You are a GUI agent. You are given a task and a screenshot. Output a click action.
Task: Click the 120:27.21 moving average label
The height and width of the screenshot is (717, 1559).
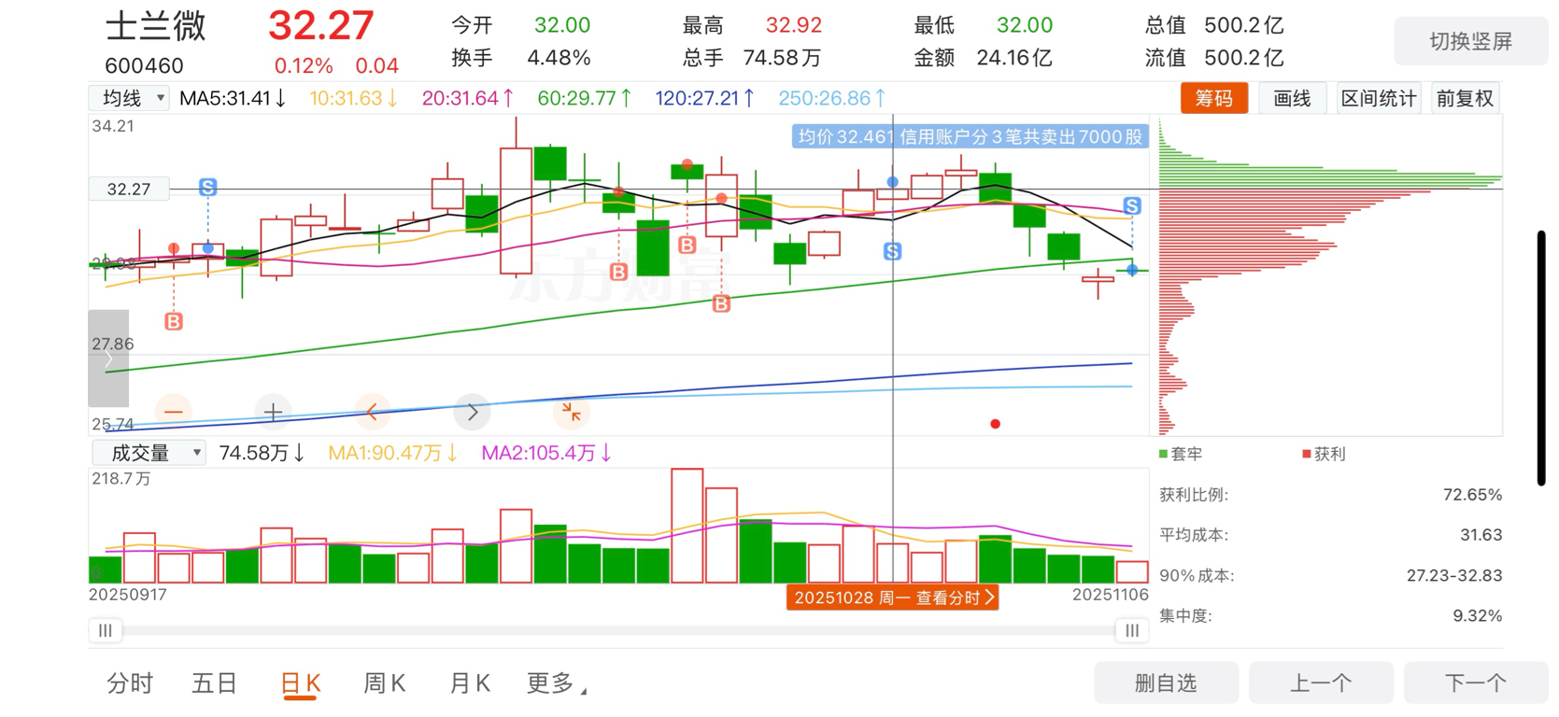(x=705, y=98)
